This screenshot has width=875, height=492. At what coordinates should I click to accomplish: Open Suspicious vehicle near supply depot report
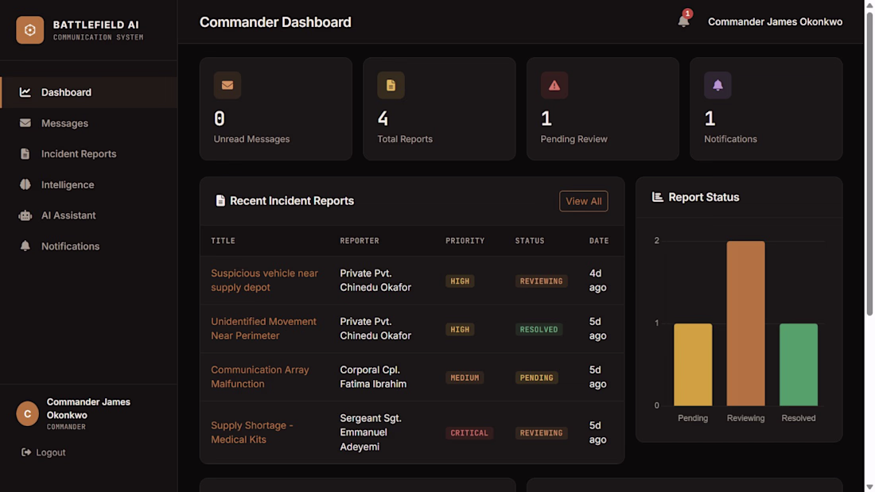point(265,280)
